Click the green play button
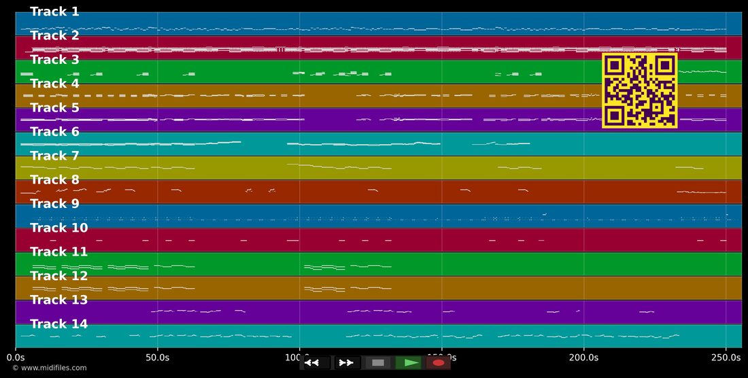This screenshot has height=378, width=748. pos(409,363)
